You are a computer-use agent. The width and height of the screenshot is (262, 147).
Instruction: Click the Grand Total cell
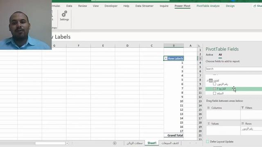[174, 135]
